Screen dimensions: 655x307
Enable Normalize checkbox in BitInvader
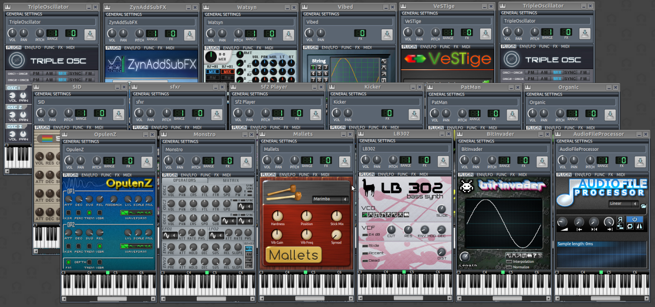[509, 267]
